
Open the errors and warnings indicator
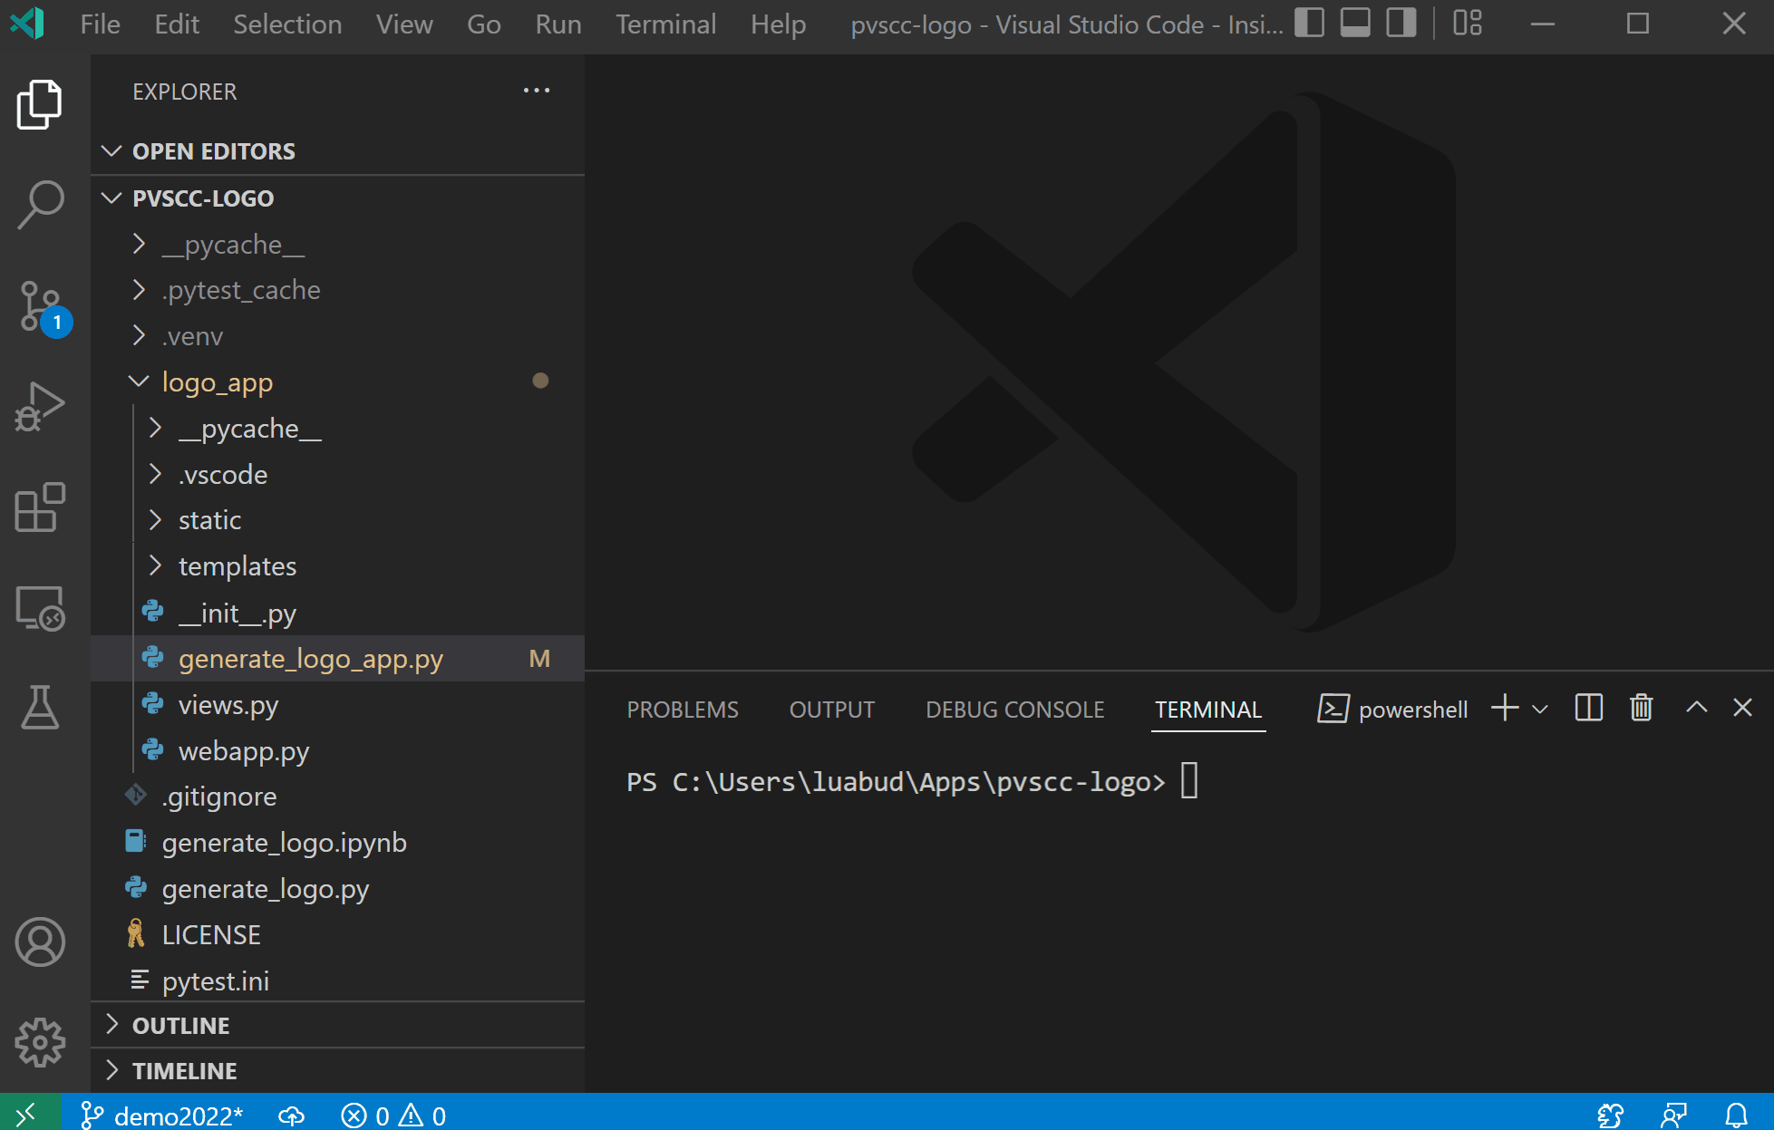pyautogui.click(x=393, y=1116)
